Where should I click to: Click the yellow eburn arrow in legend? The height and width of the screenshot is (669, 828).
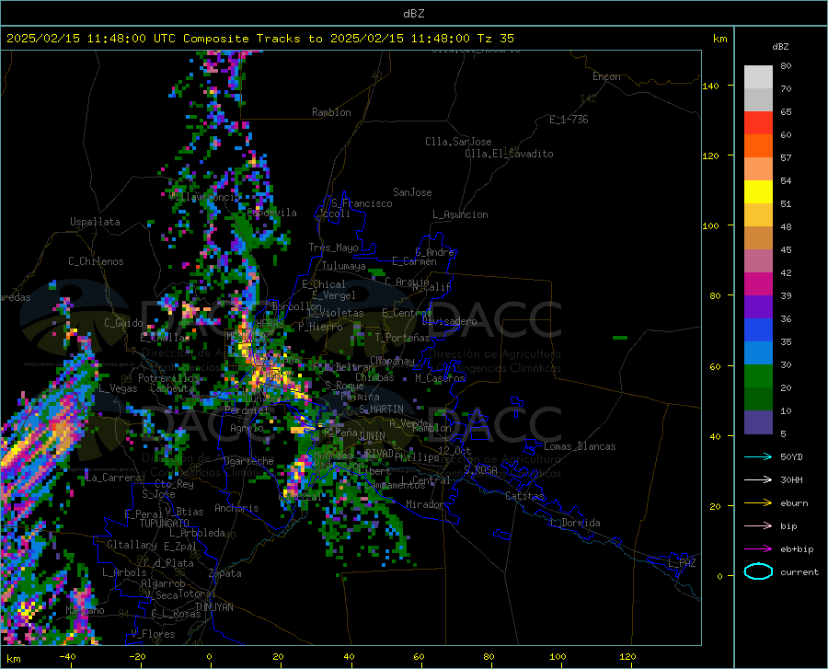758,502
